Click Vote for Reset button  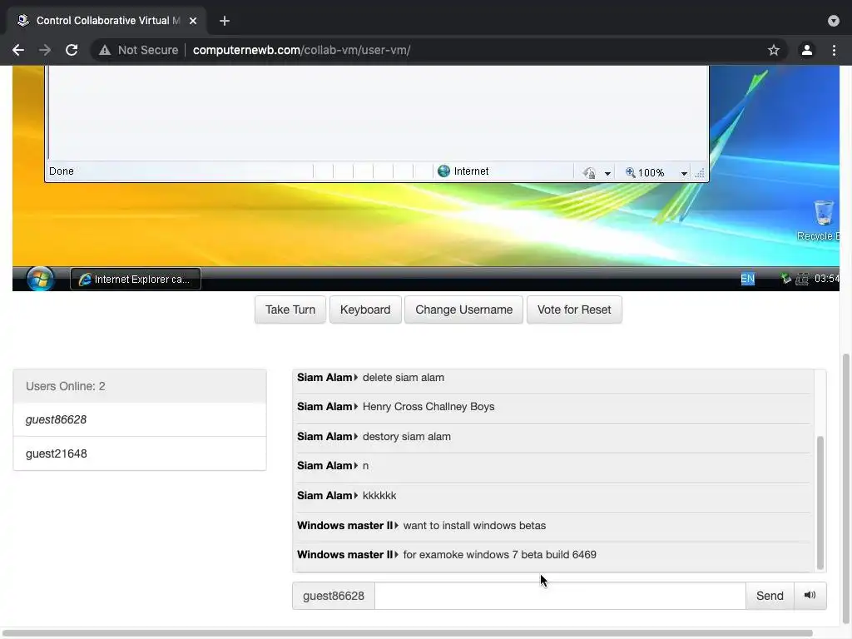[x=574, y=310]
